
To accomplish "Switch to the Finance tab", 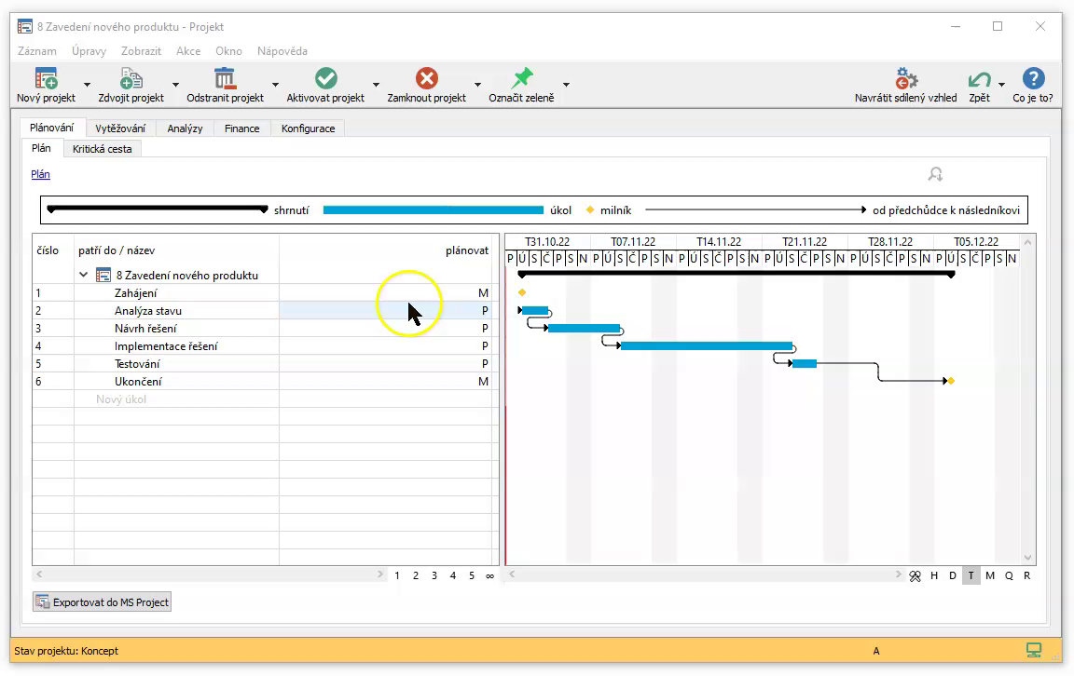I will point(241,128).
